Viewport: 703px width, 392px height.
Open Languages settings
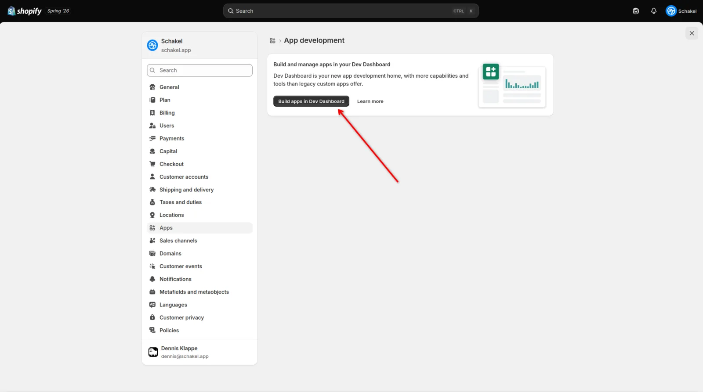click(x=199, y=305)
